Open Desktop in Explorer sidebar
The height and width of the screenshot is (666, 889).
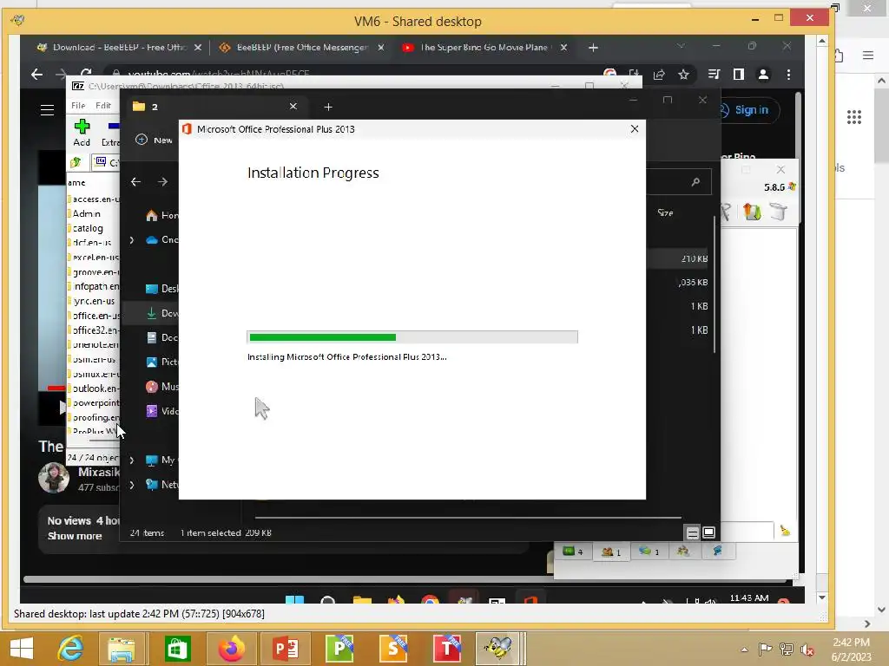click(161, 289)
